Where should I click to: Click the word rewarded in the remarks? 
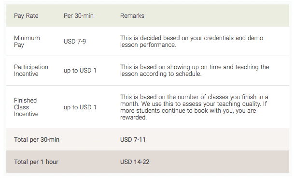coord(133,118)
